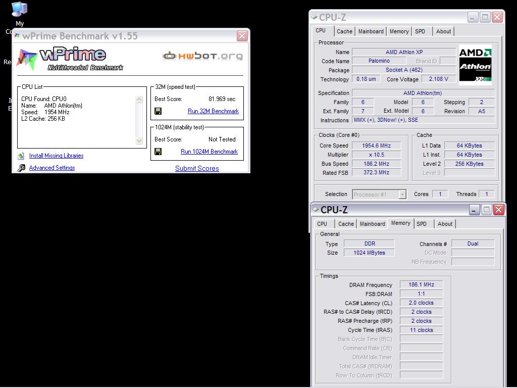The image size is (517, 388).
Task: Click Speed: 1954 MHz line in CPU List
Action: [45, 112]
